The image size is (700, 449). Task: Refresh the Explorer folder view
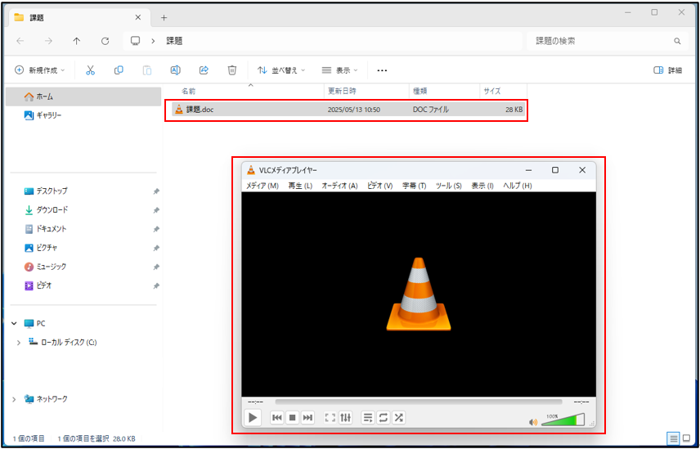(x=105, y=41)
